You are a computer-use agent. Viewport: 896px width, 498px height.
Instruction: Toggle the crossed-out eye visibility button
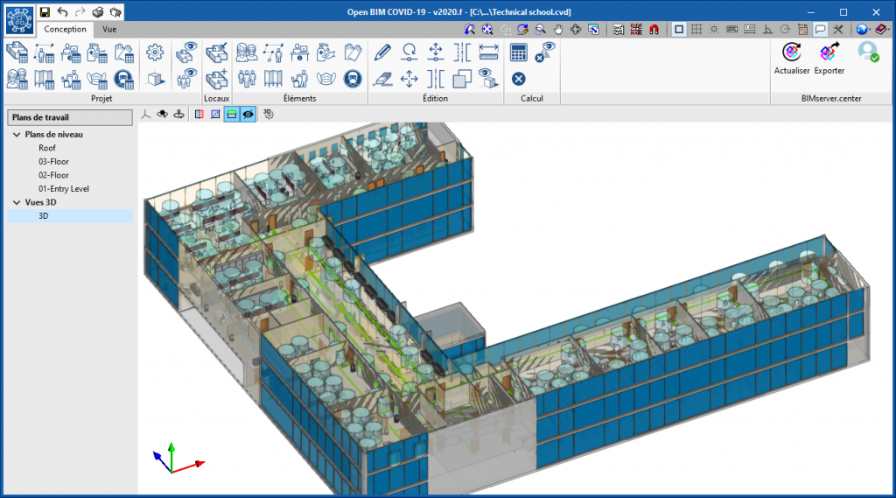248,115
